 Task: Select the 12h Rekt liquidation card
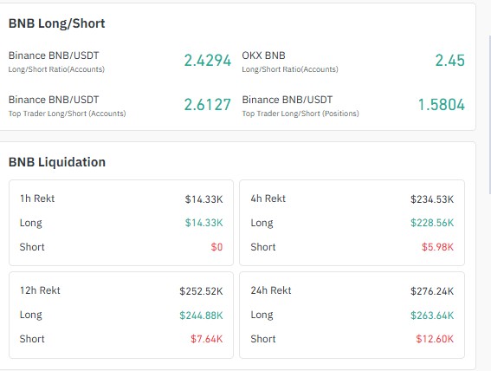point(121,315)
